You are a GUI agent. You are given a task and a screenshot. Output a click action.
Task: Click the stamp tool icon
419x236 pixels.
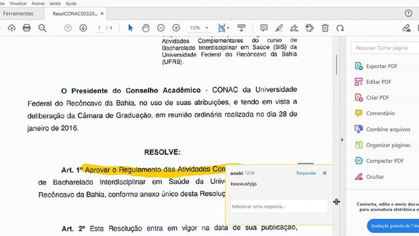(310, 28)
